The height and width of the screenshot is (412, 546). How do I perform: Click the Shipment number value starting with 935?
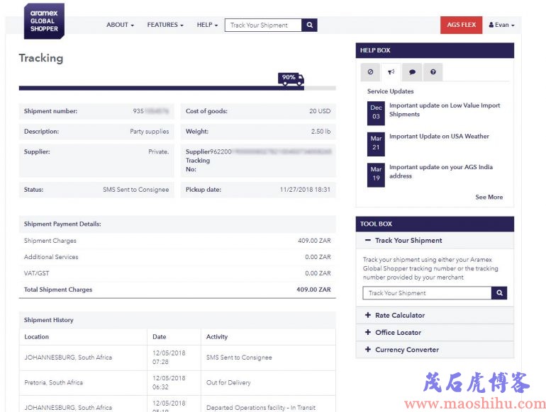coord(151,111)
